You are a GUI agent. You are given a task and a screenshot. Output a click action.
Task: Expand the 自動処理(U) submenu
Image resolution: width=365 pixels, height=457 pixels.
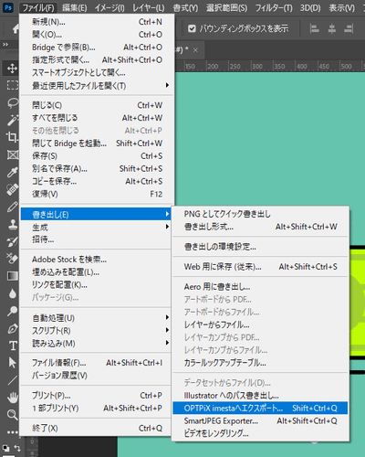pyautogui.click(x=167, y=317)
